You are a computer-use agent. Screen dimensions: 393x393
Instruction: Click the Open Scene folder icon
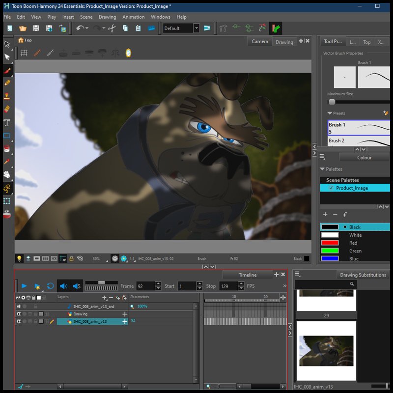click(x=23, y=28)
